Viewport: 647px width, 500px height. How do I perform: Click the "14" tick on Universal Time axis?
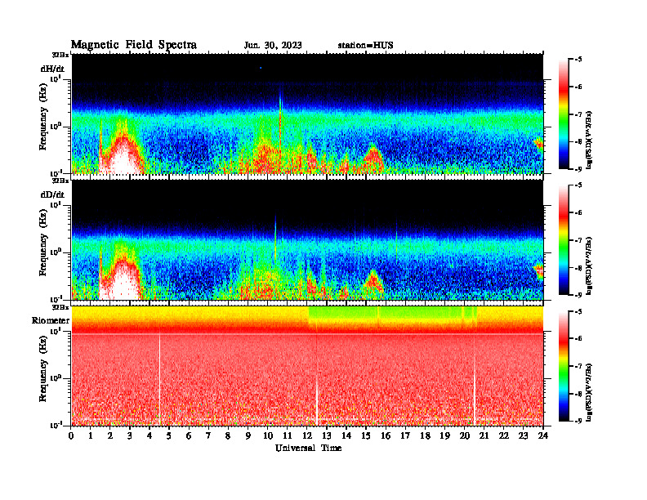pos(346,436)
